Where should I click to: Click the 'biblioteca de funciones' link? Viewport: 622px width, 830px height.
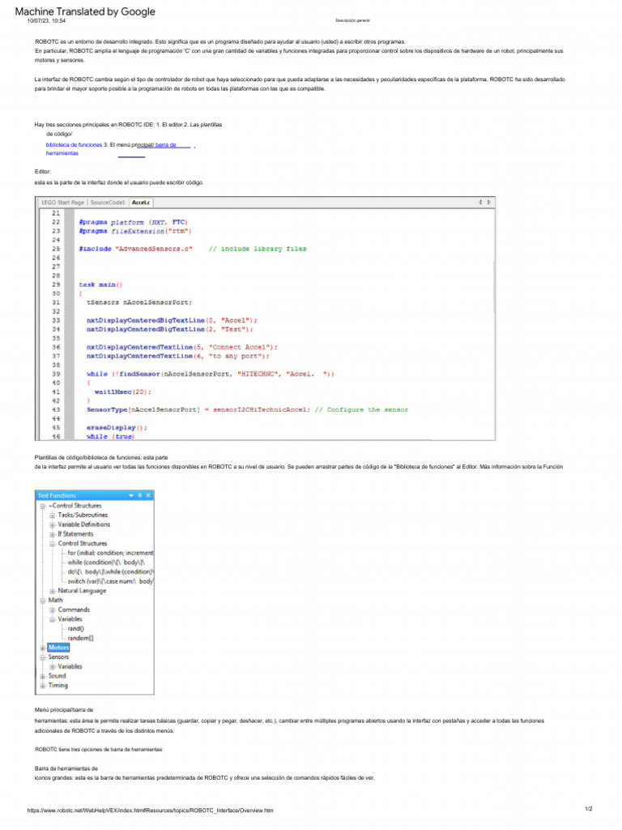coord(74,144)
